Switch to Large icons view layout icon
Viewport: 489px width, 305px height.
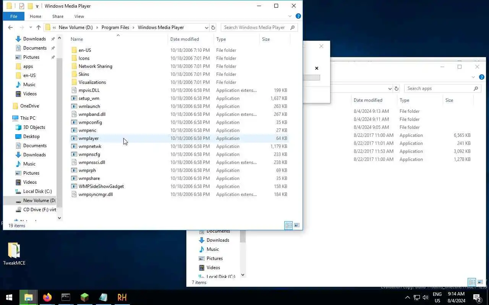(x=297, y=225)
